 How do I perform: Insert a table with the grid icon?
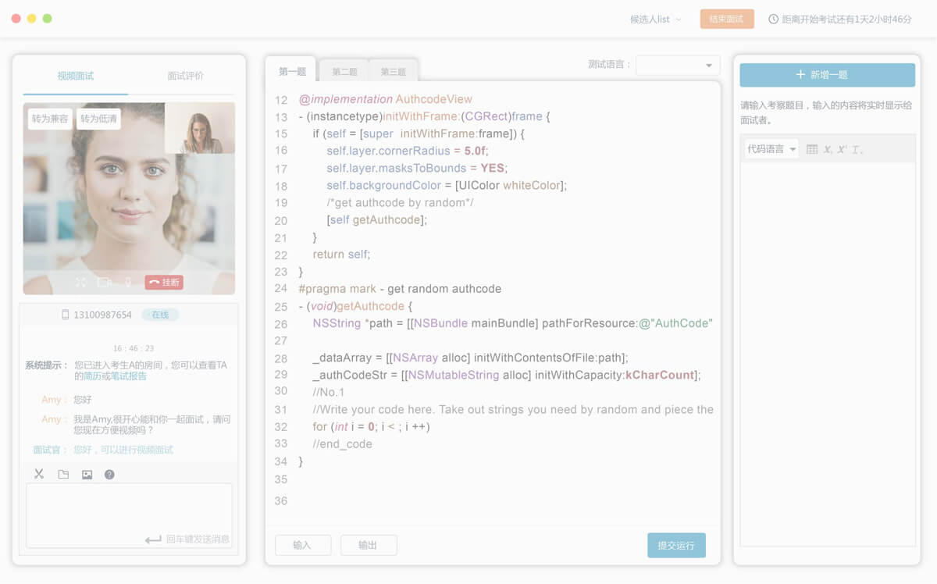[812, 149]
